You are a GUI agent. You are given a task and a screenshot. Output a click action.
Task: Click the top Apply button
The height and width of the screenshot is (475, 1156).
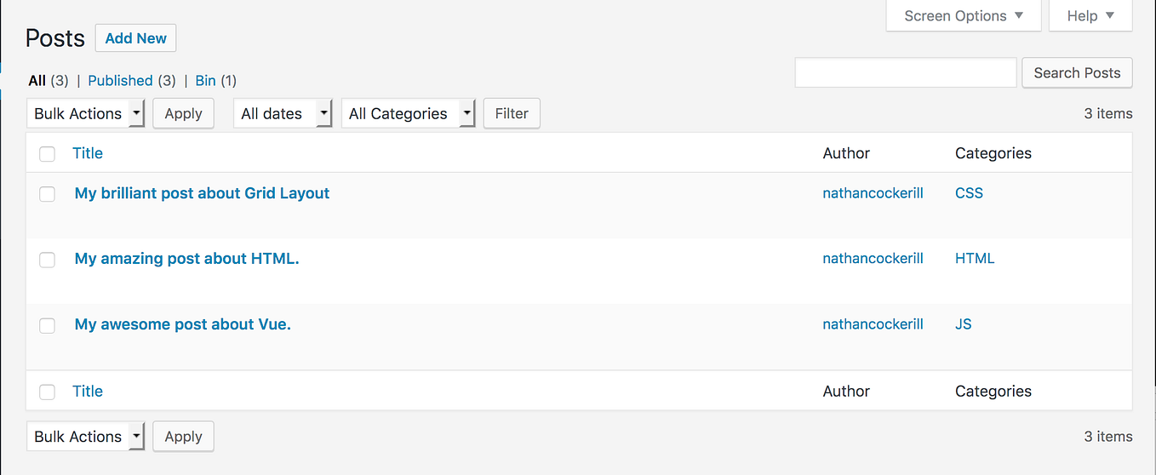[x=183, y=114]
